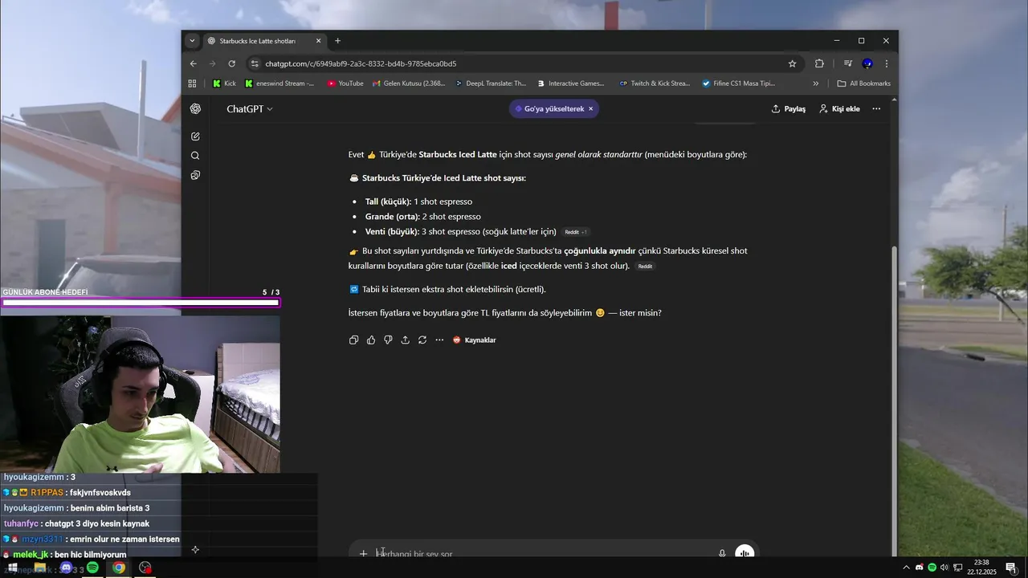Open Spotify from the taskbar
The width and height of the screenshot is (1028, 578).
pyautogui.click(x=92, y=568)
